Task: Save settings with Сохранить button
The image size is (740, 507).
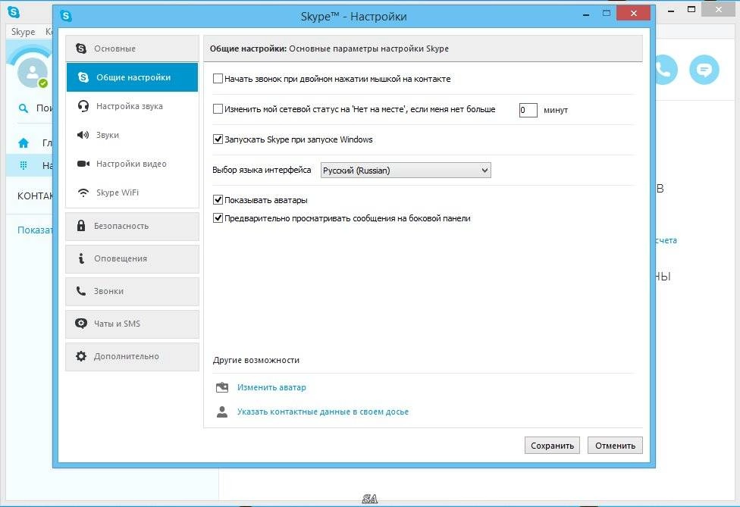Action: [552, 445]
